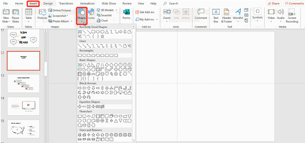The height and width of the screenshot is (143, 305).
Task: Select slide 15 thumbnail with map
Action: [x=23, y=129]
